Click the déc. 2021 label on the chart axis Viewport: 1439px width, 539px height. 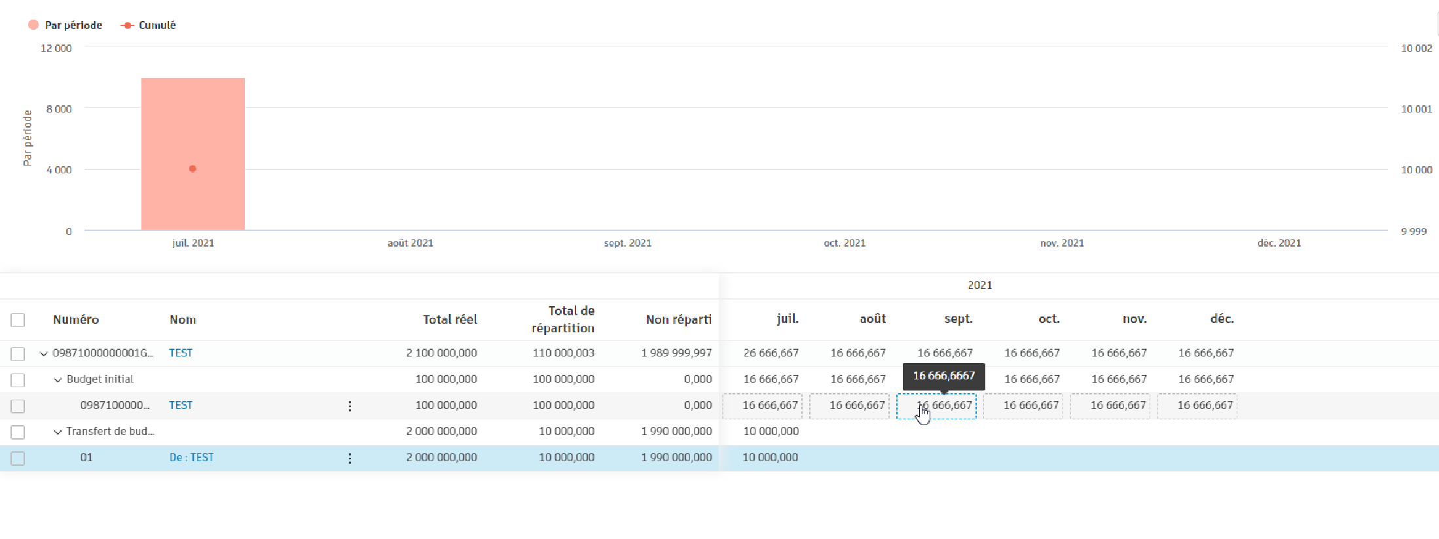[x=1279, y=243]
